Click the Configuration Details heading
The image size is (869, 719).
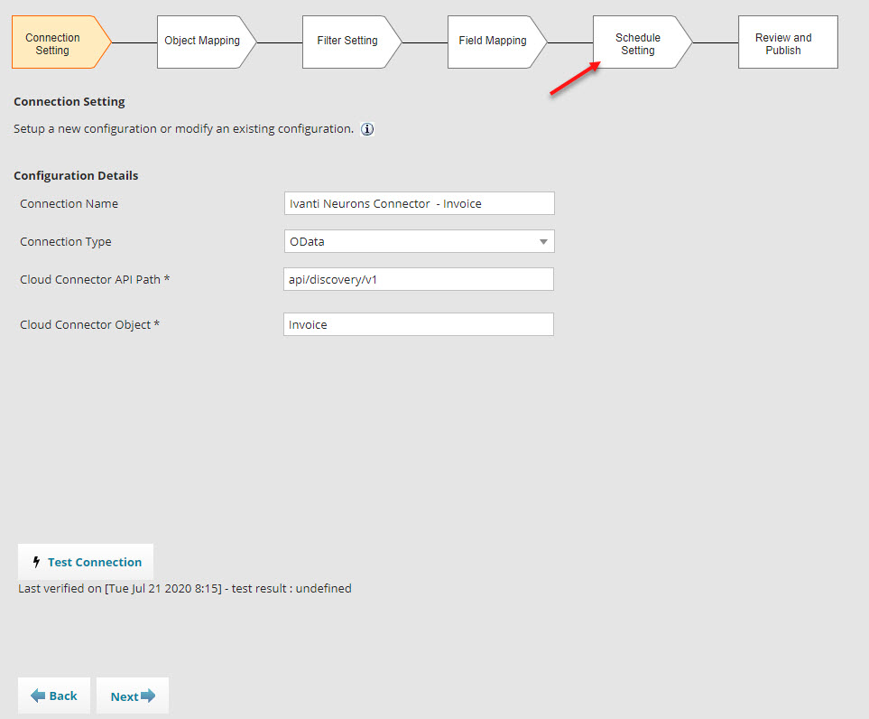[76, 176]
